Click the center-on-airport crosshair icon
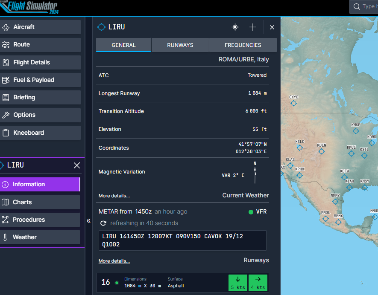 pyautogui.click(x=235, y=27)
